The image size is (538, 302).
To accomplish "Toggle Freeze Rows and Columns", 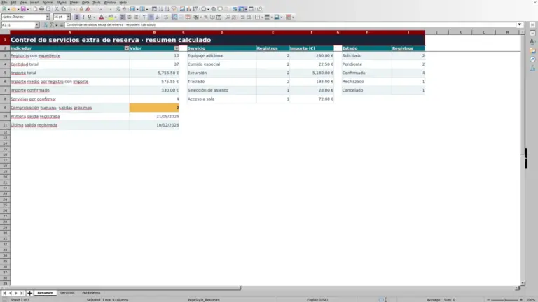I will coord(242,9).
